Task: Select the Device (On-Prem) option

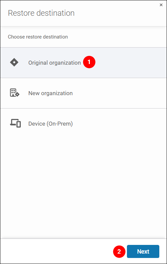Action: point(83,124)
